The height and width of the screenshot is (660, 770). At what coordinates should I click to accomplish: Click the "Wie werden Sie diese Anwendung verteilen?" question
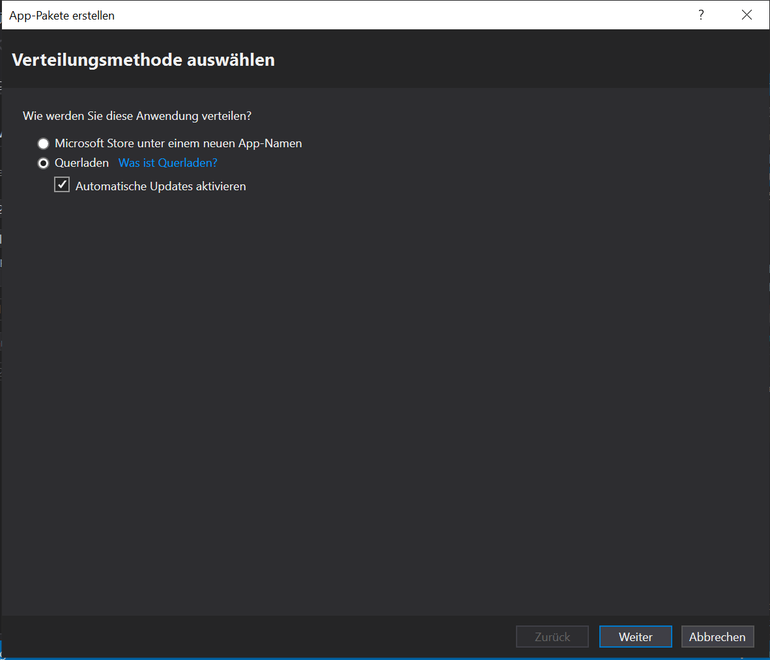[137, 116]
